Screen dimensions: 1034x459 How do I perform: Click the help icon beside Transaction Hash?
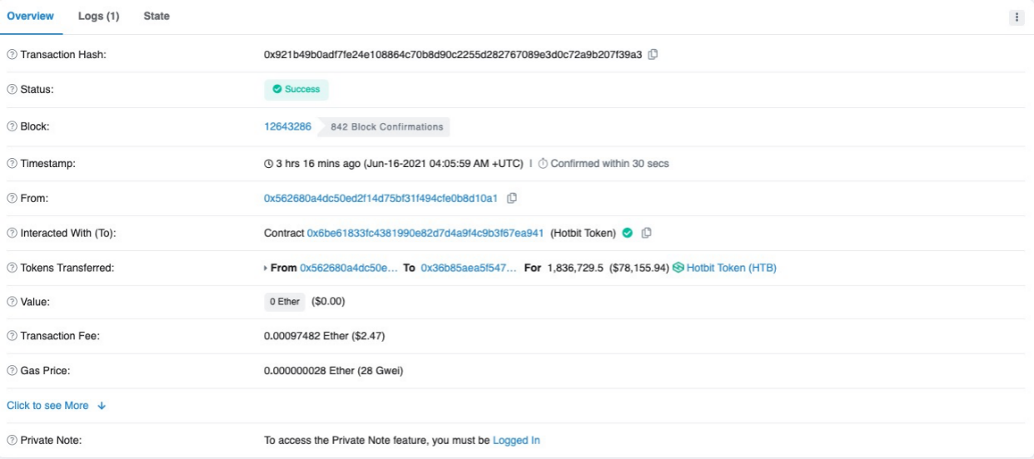11,55
